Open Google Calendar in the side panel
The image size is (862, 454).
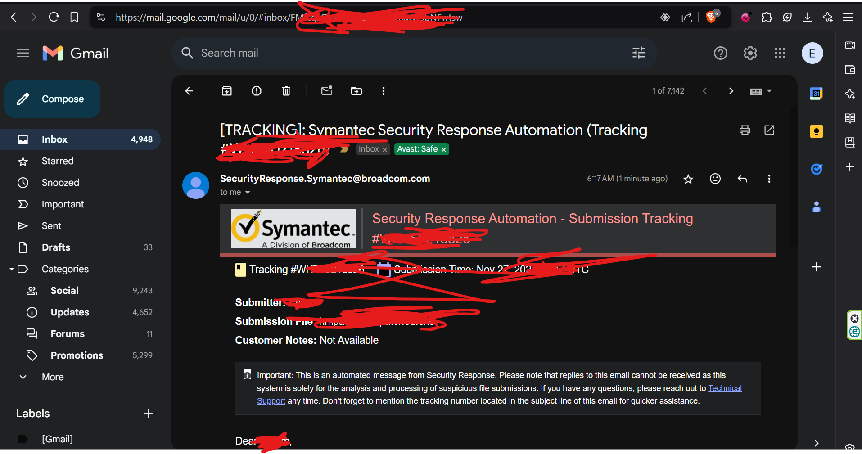click(816, 94)
